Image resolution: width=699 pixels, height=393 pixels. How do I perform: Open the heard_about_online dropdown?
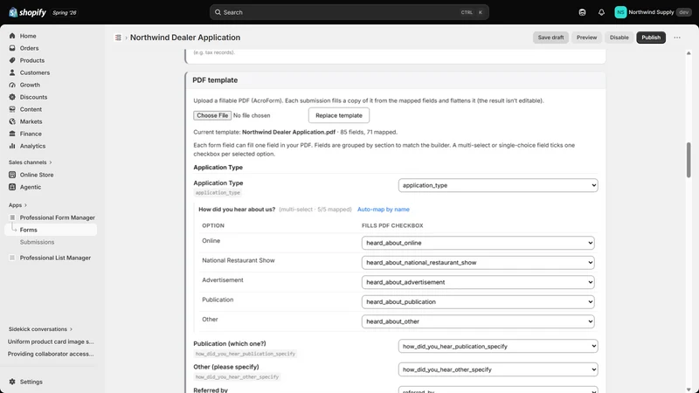pos(478,243)
